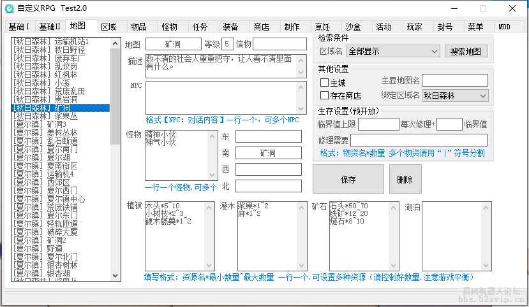
Task: Select [夏尔镇] 荒废铁铺 in map list
Action: click(x=61, y=207)
